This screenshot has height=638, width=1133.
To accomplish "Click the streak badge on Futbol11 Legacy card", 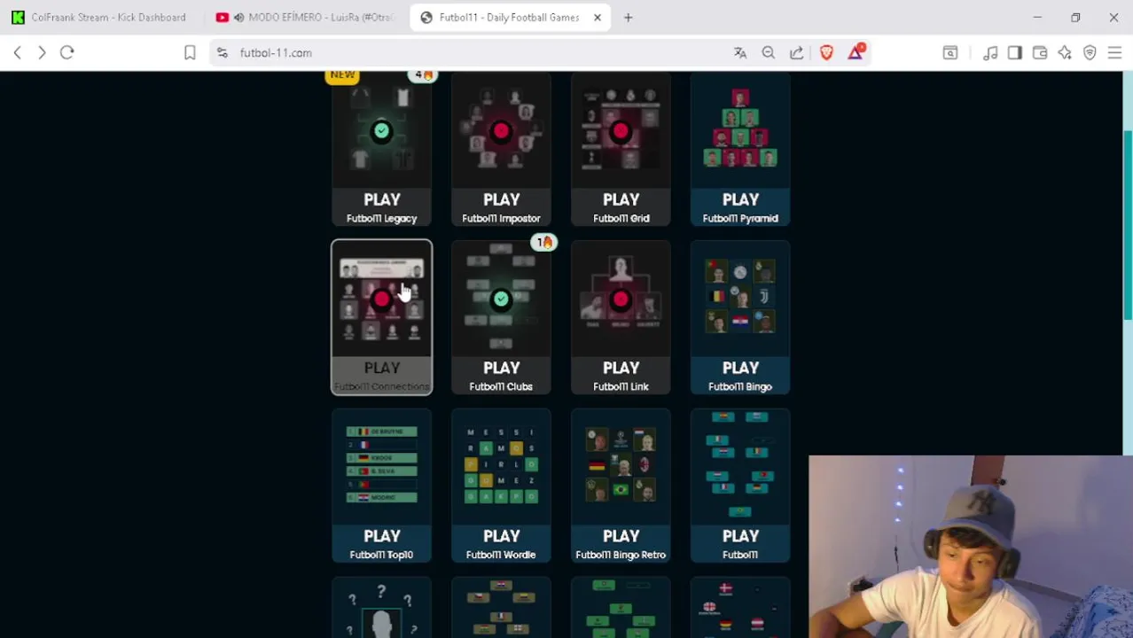I will (x=424, y=75).
